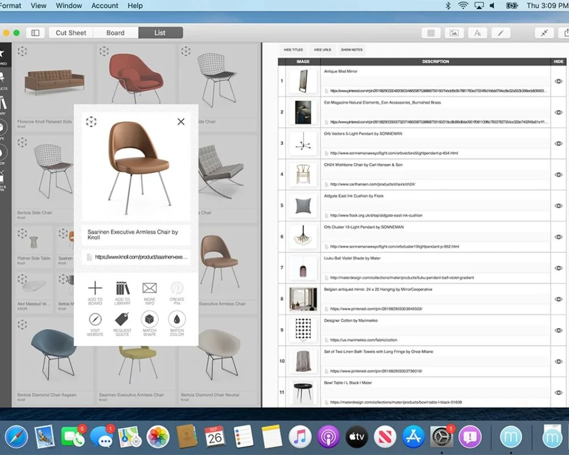Open the us.marimekko.com fabric link

(x=364, y=340)
